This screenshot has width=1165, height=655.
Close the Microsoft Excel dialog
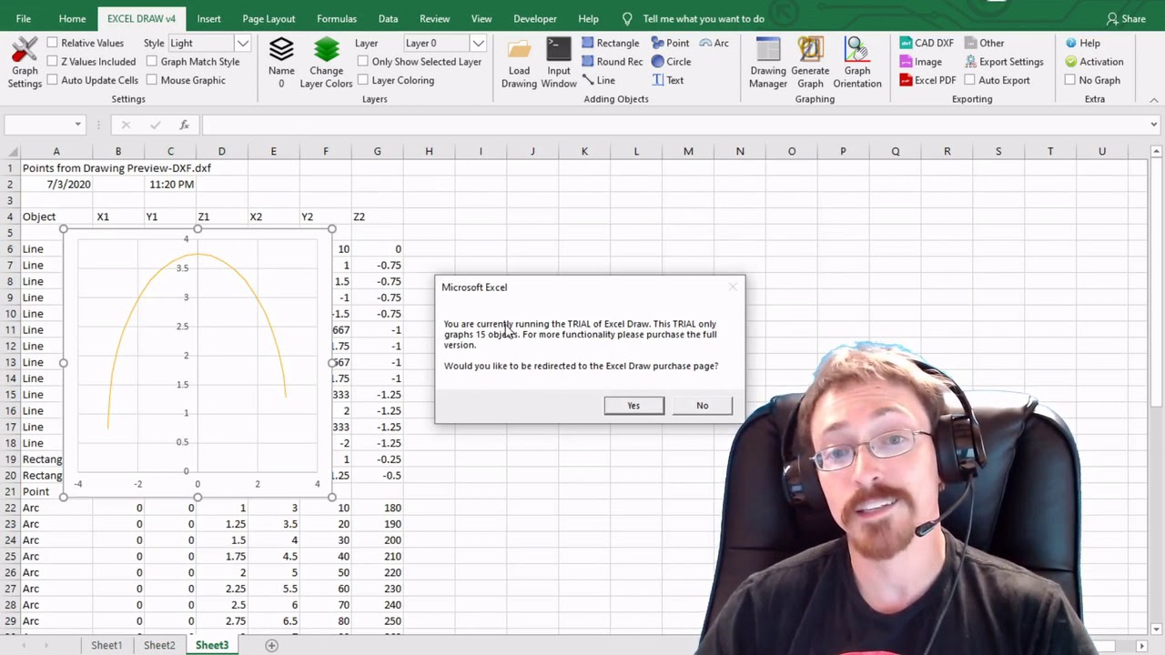click(733, 287)
